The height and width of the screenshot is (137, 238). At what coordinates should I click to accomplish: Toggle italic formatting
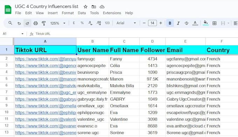[x=178, y=23]
